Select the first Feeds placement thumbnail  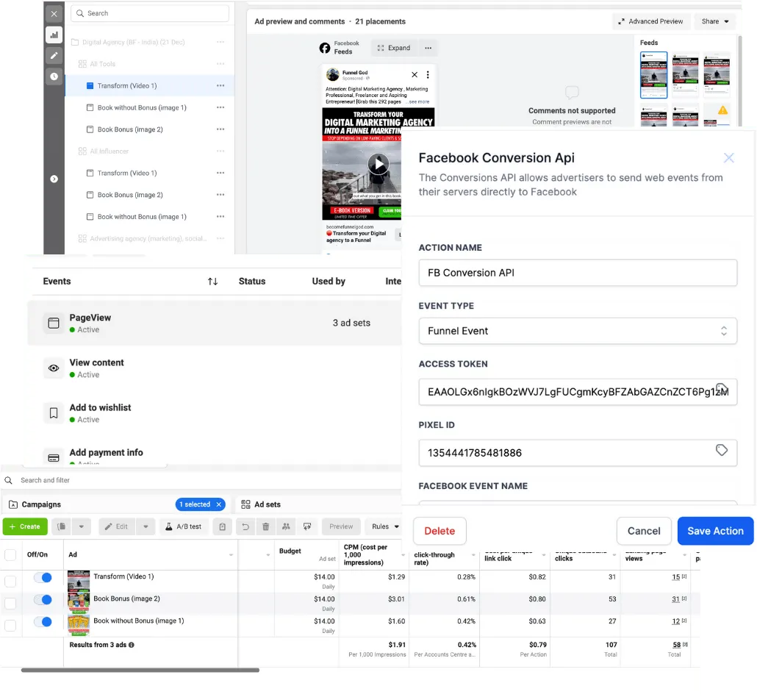coord(653,75)
